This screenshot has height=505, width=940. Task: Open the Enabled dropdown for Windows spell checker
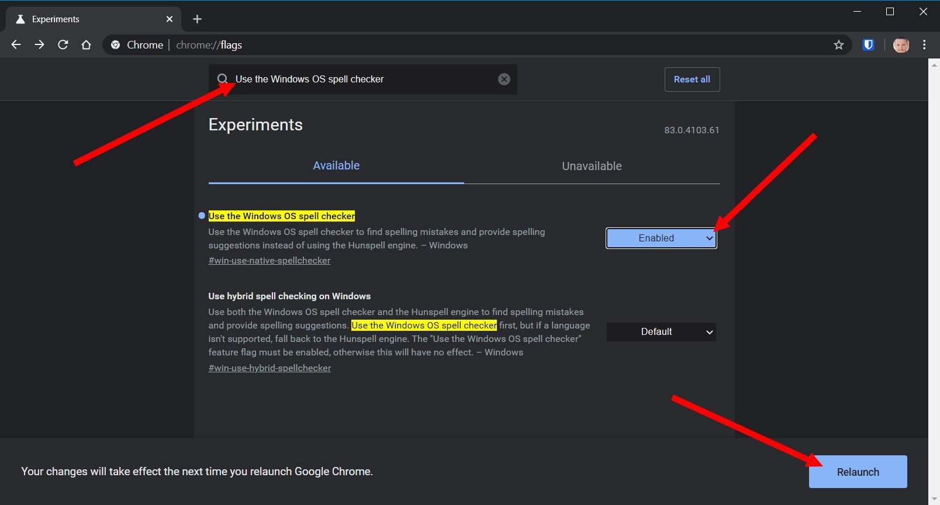point(661,238)
